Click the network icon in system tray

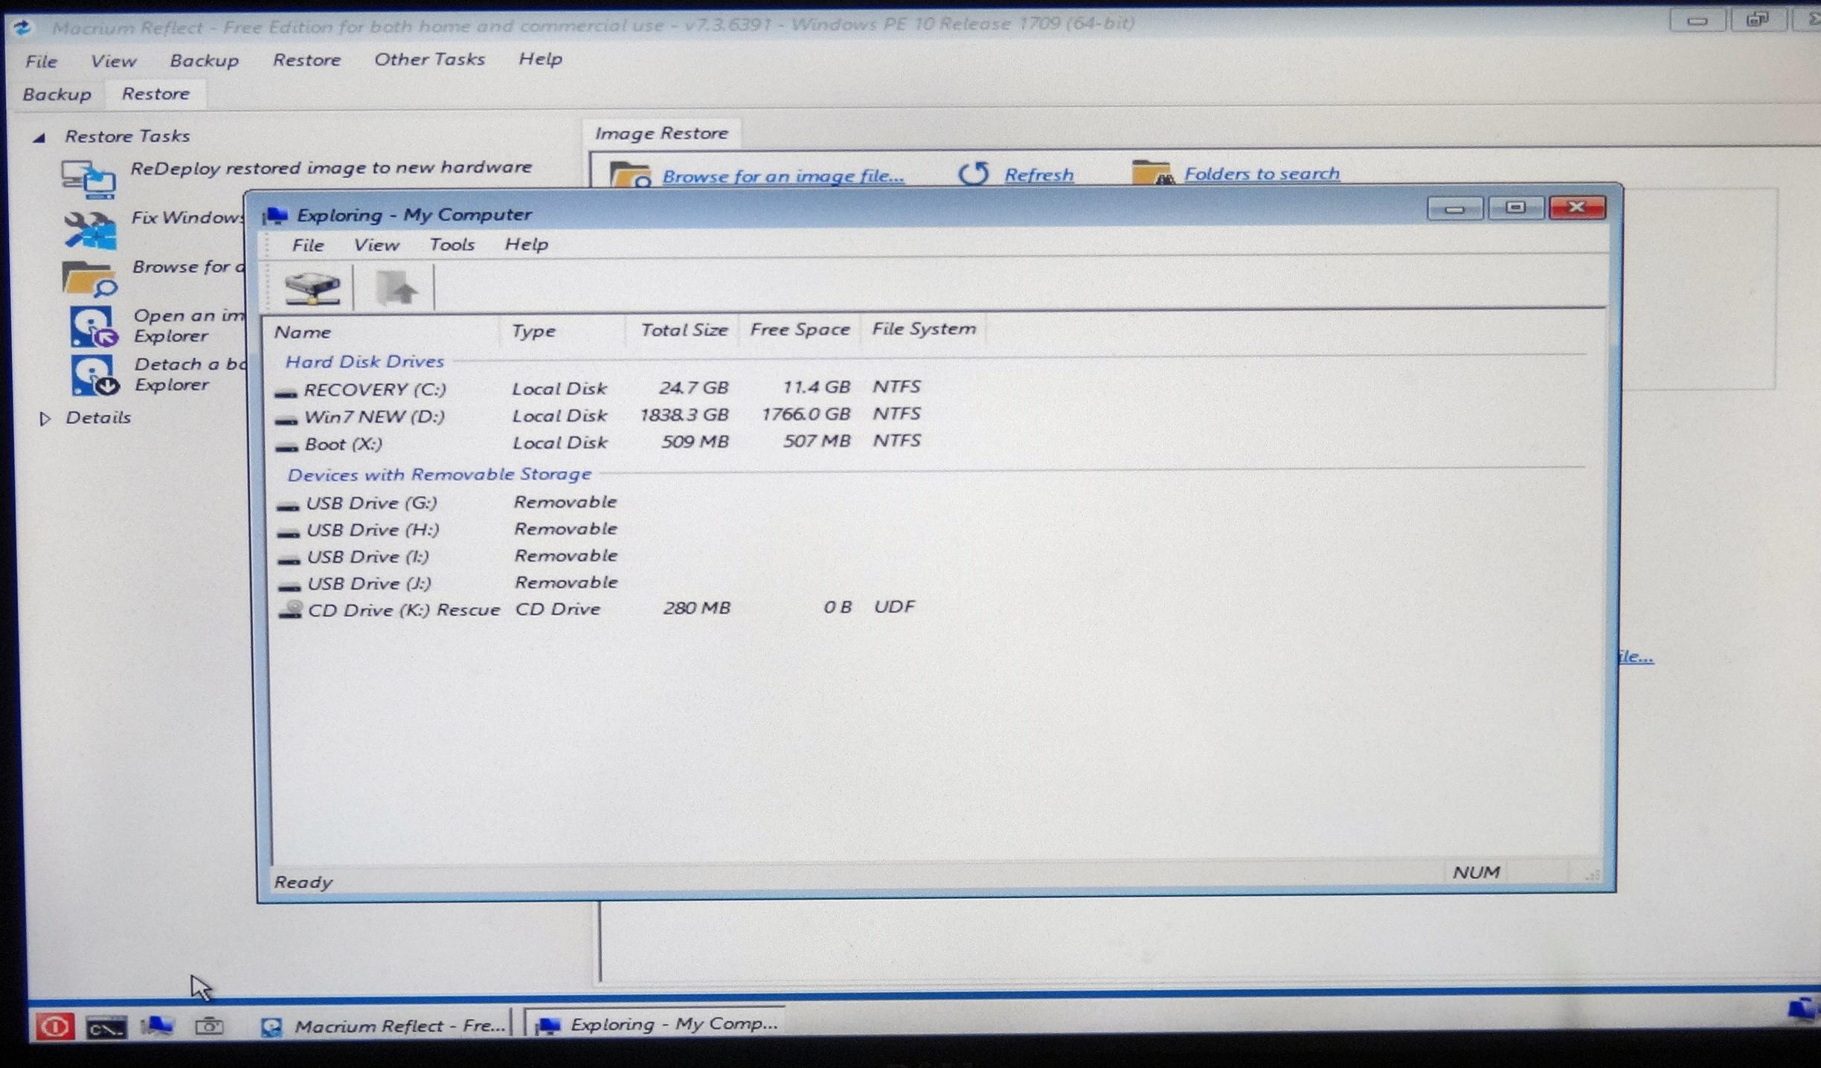pyautogui.click(x=1803, y=1009)
